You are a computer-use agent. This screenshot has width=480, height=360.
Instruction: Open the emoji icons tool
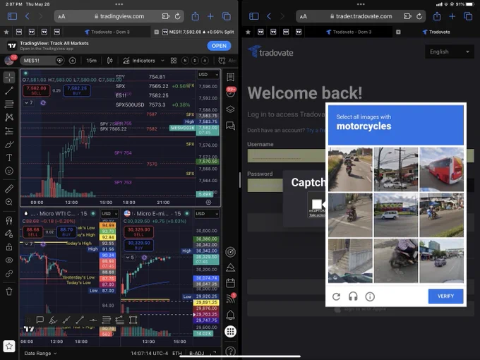click(x=9, y=171)
